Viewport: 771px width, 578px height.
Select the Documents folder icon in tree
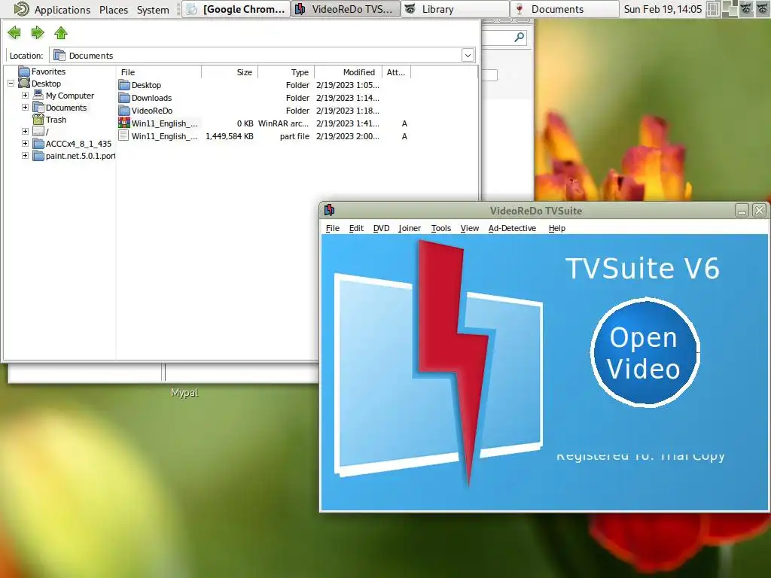(x=38, y=107)
